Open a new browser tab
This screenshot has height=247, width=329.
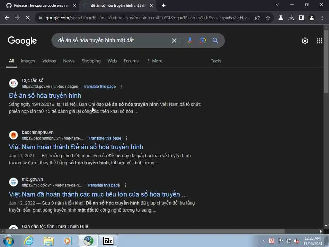click(164, 6)
